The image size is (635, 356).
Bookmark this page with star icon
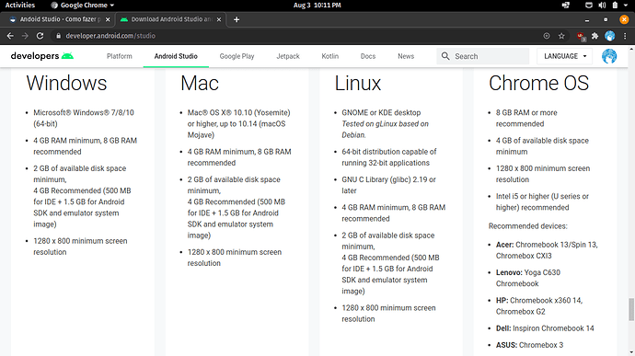click(561, 36)
